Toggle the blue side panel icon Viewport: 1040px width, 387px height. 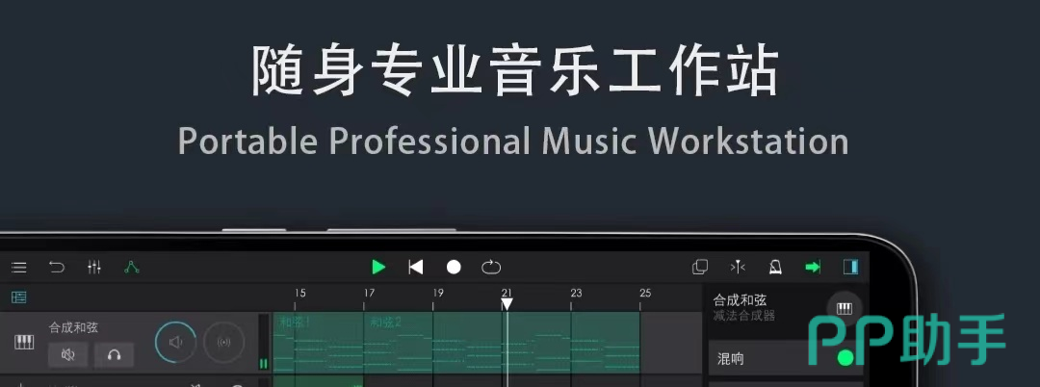(x=850, y=267)
